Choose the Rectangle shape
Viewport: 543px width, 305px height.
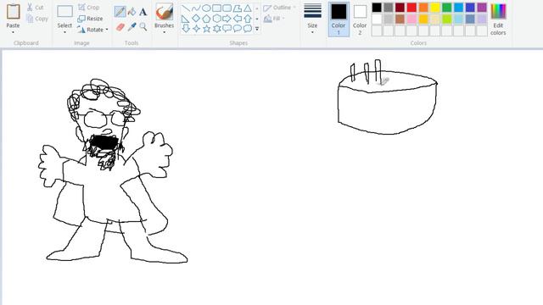217,8
